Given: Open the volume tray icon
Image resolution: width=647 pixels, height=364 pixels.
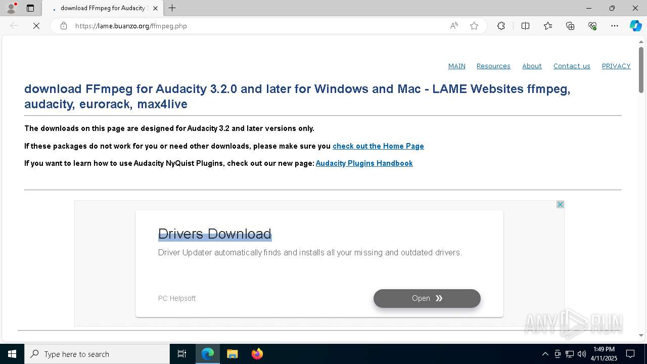Looking at the screenshot, I should 582,354.
